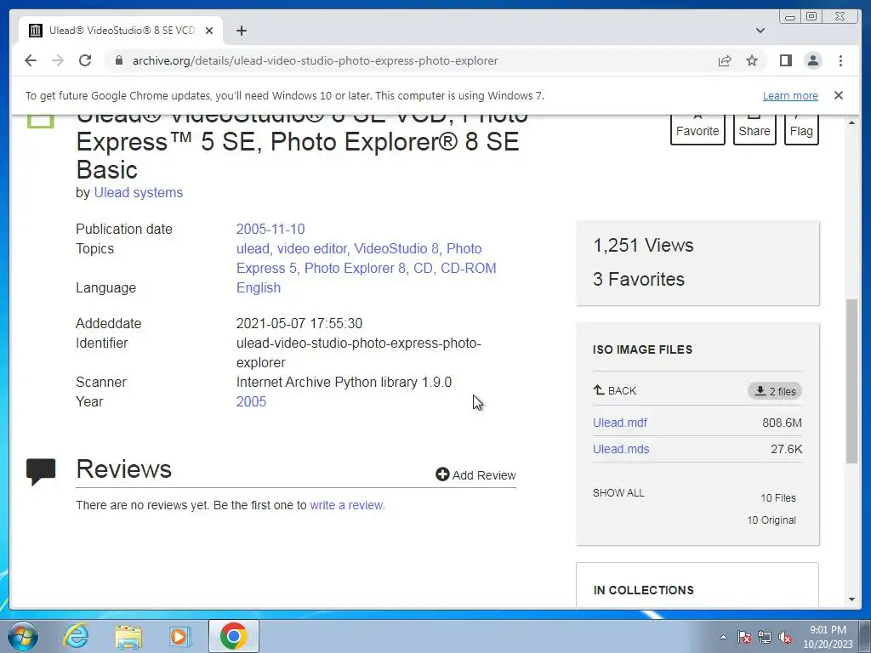Share this page via address bar icon

coord(725,60)
